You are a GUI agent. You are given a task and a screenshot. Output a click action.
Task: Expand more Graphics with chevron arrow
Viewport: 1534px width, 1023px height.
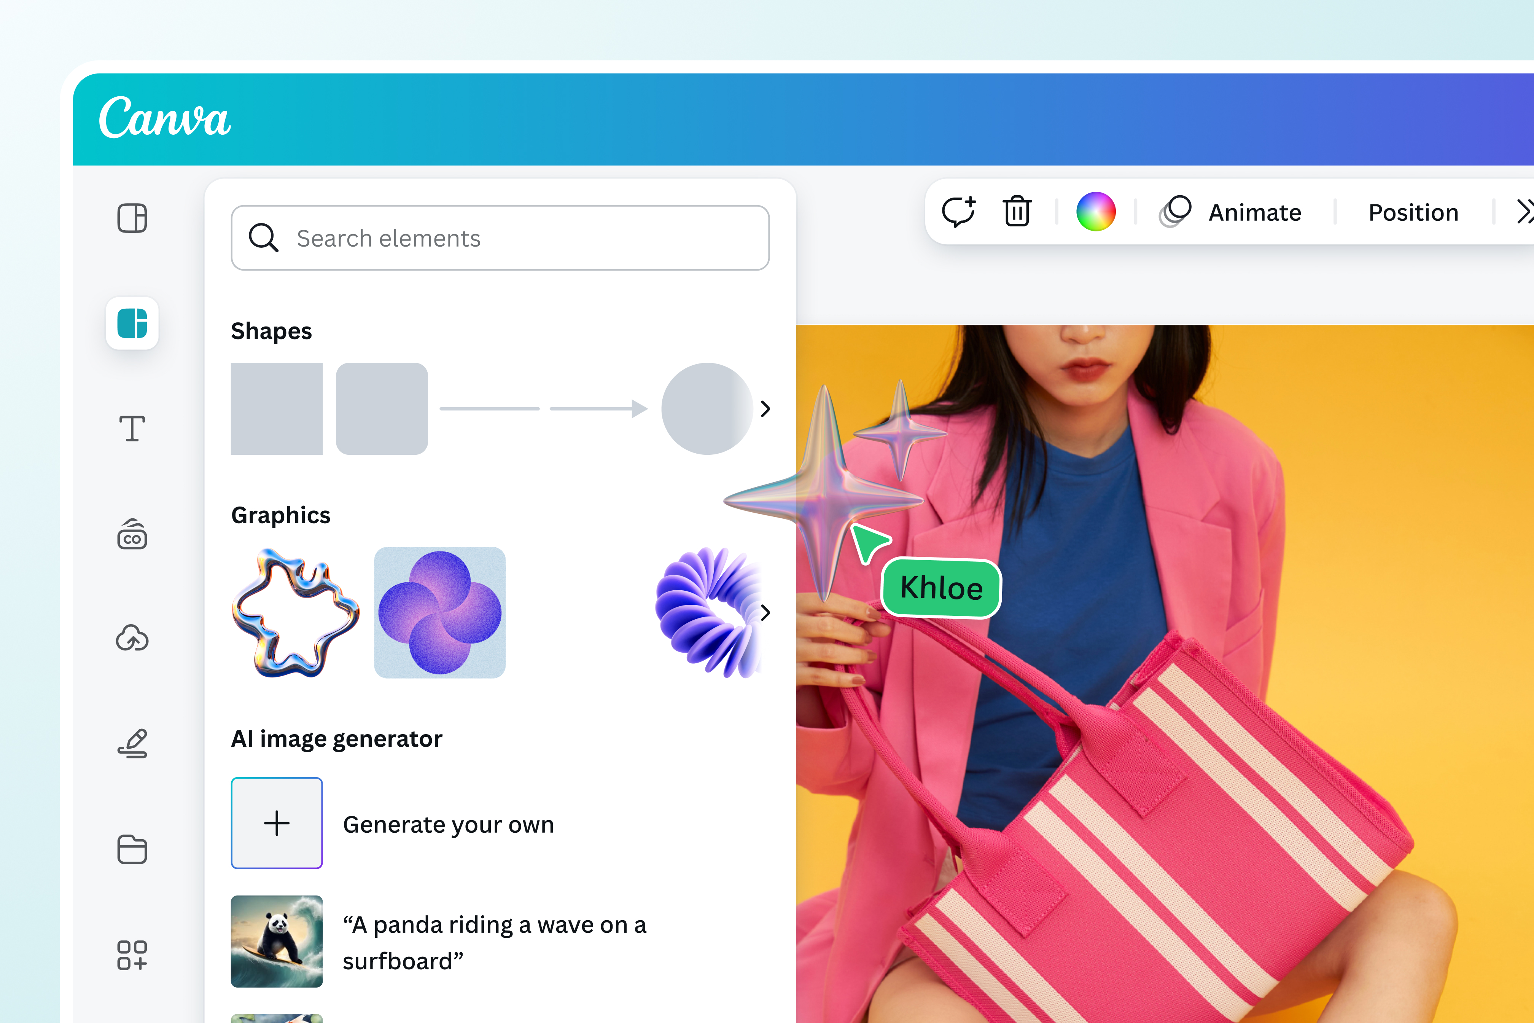pos(765,613)
